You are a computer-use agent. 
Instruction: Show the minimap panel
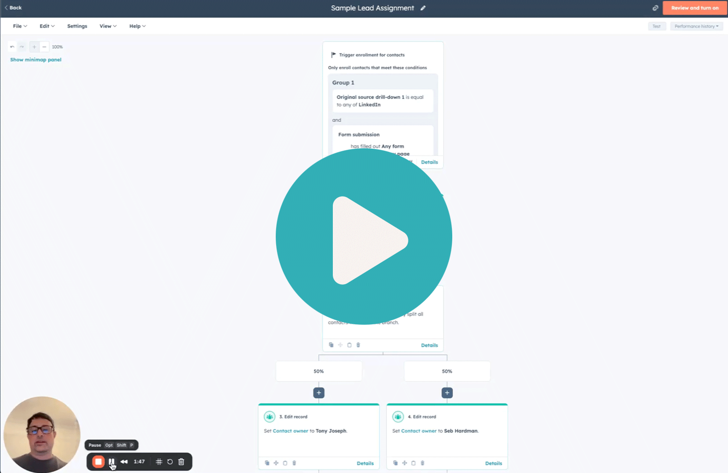point(36,59)
